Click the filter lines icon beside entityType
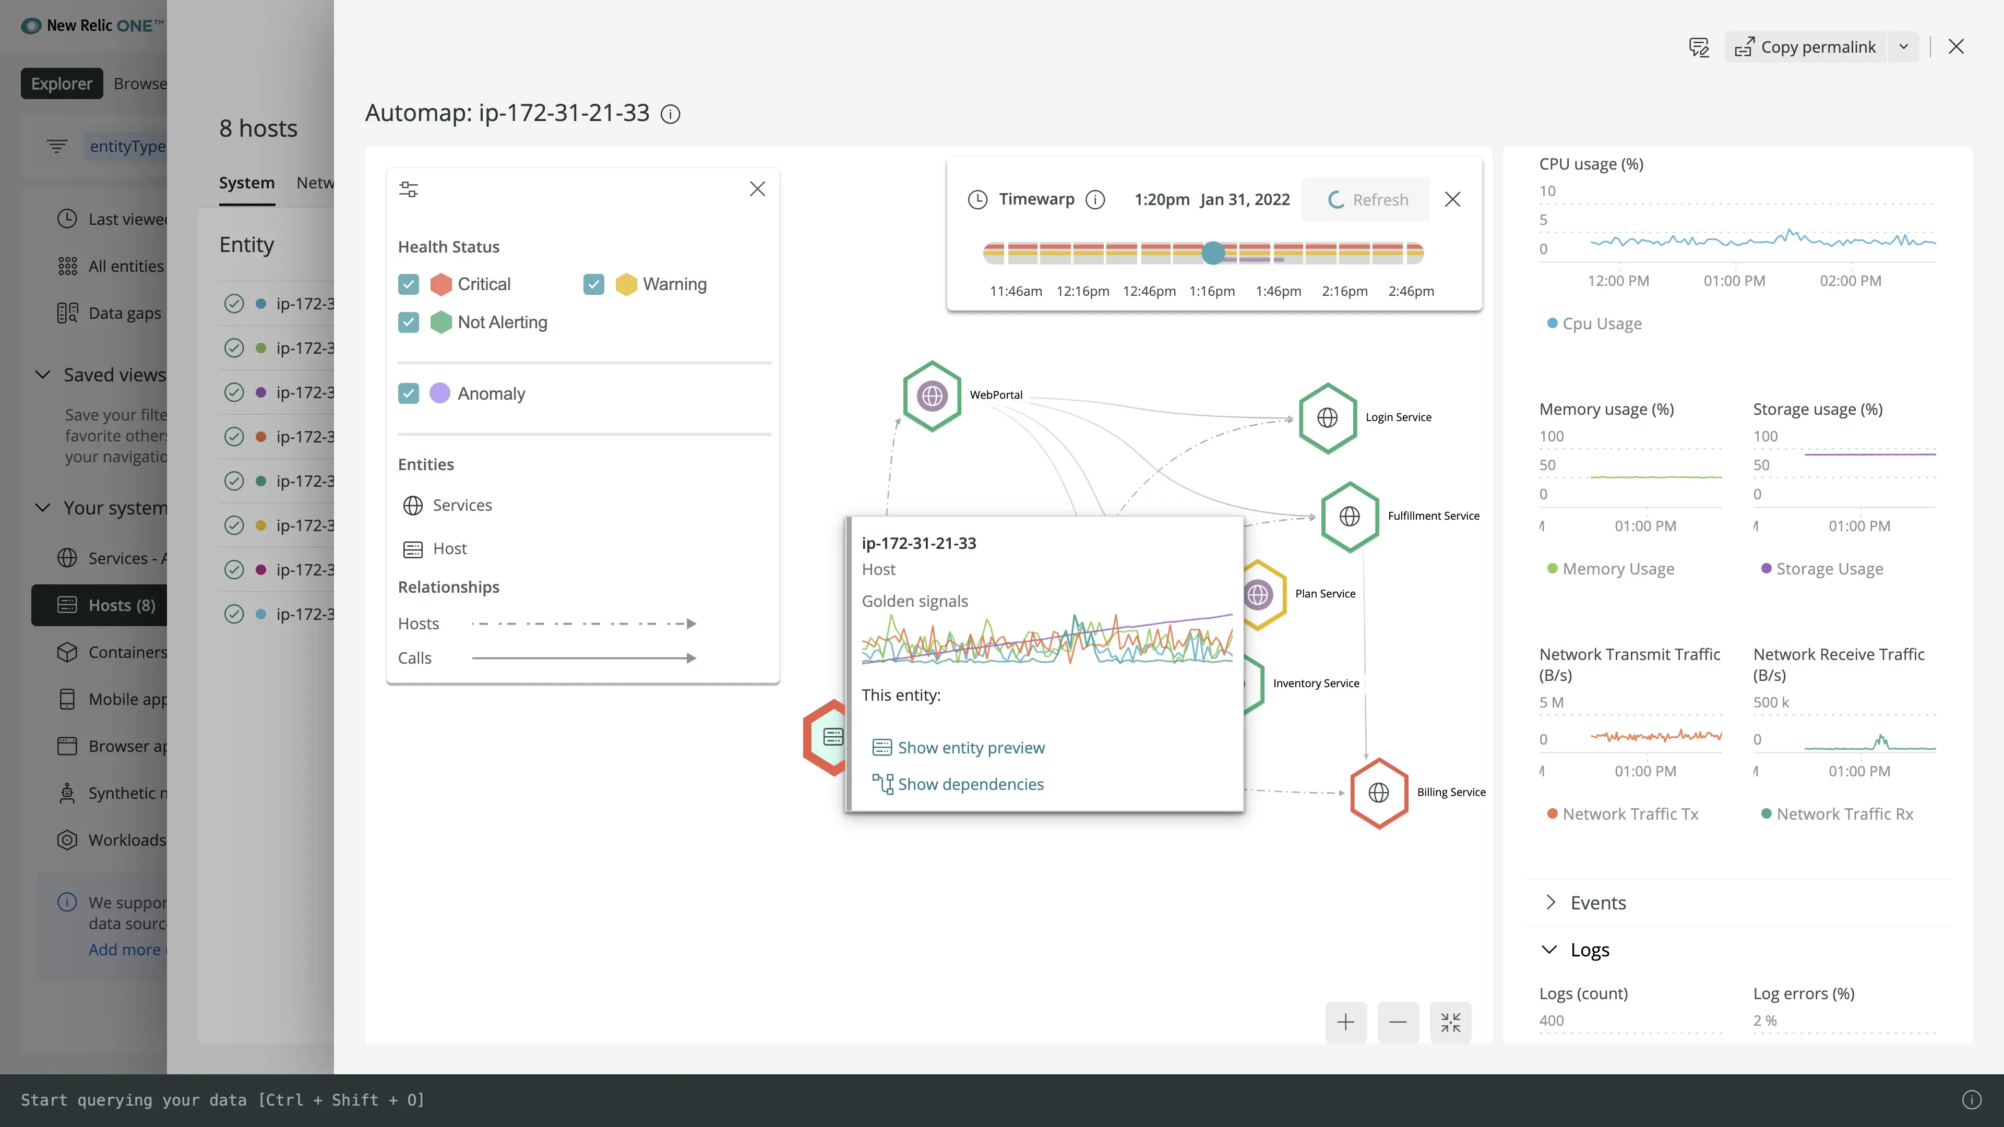Screen dimensions: 2004x1127 (57, 146)
